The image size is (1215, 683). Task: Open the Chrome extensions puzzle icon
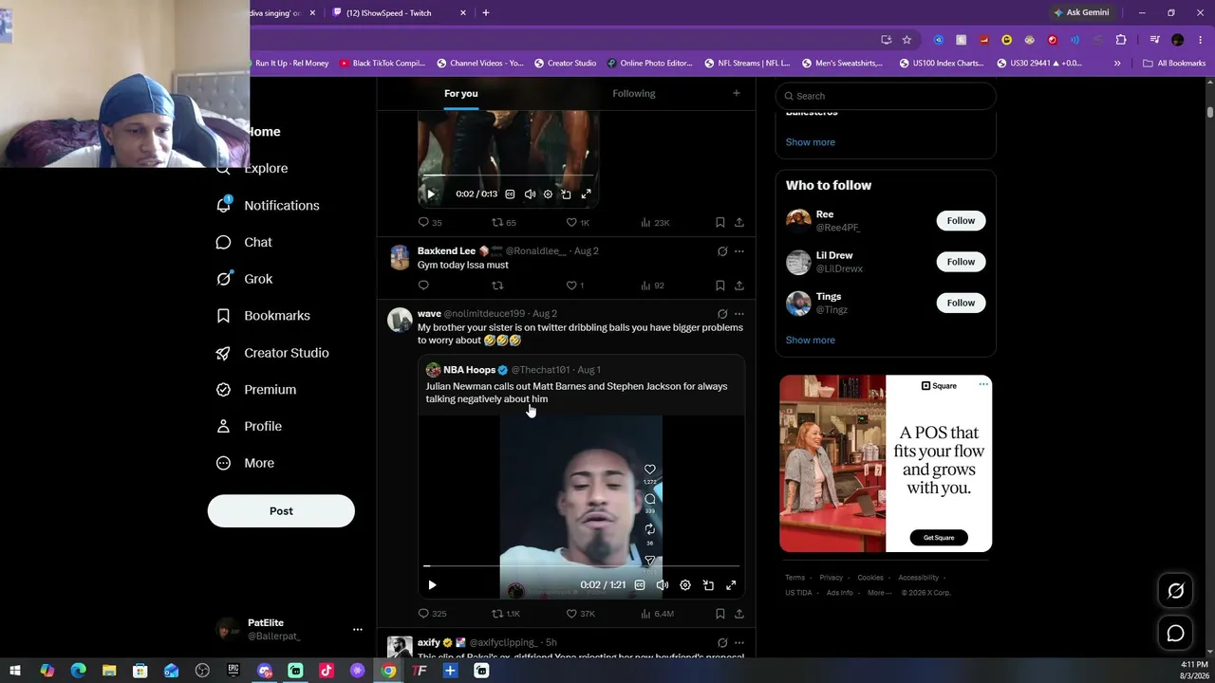click(x=1121, y=40)
